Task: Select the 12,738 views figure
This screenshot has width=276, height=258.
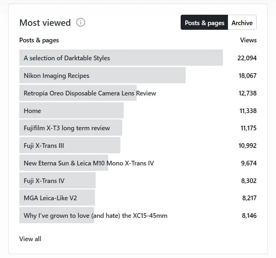Action: 247,93
